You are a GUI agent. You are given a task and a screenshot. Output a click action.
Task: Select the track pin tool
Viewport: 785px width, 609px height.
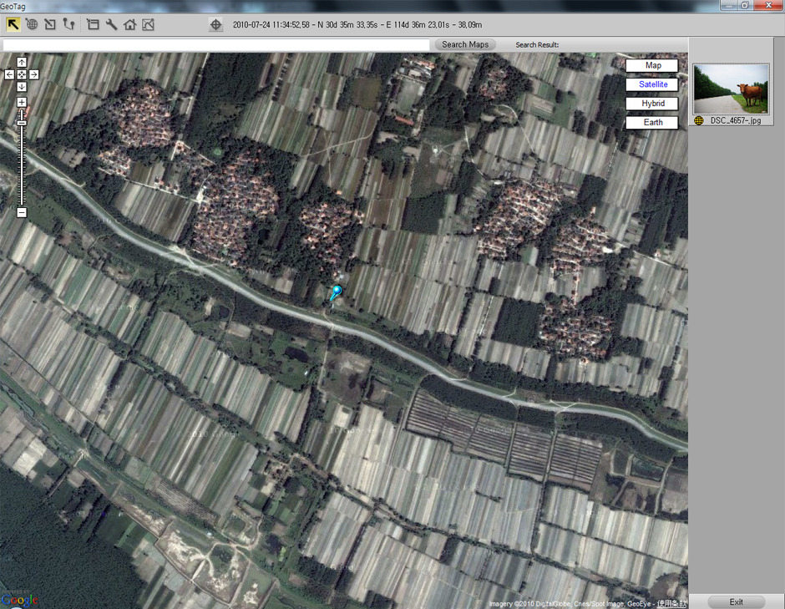coord(68,25)
